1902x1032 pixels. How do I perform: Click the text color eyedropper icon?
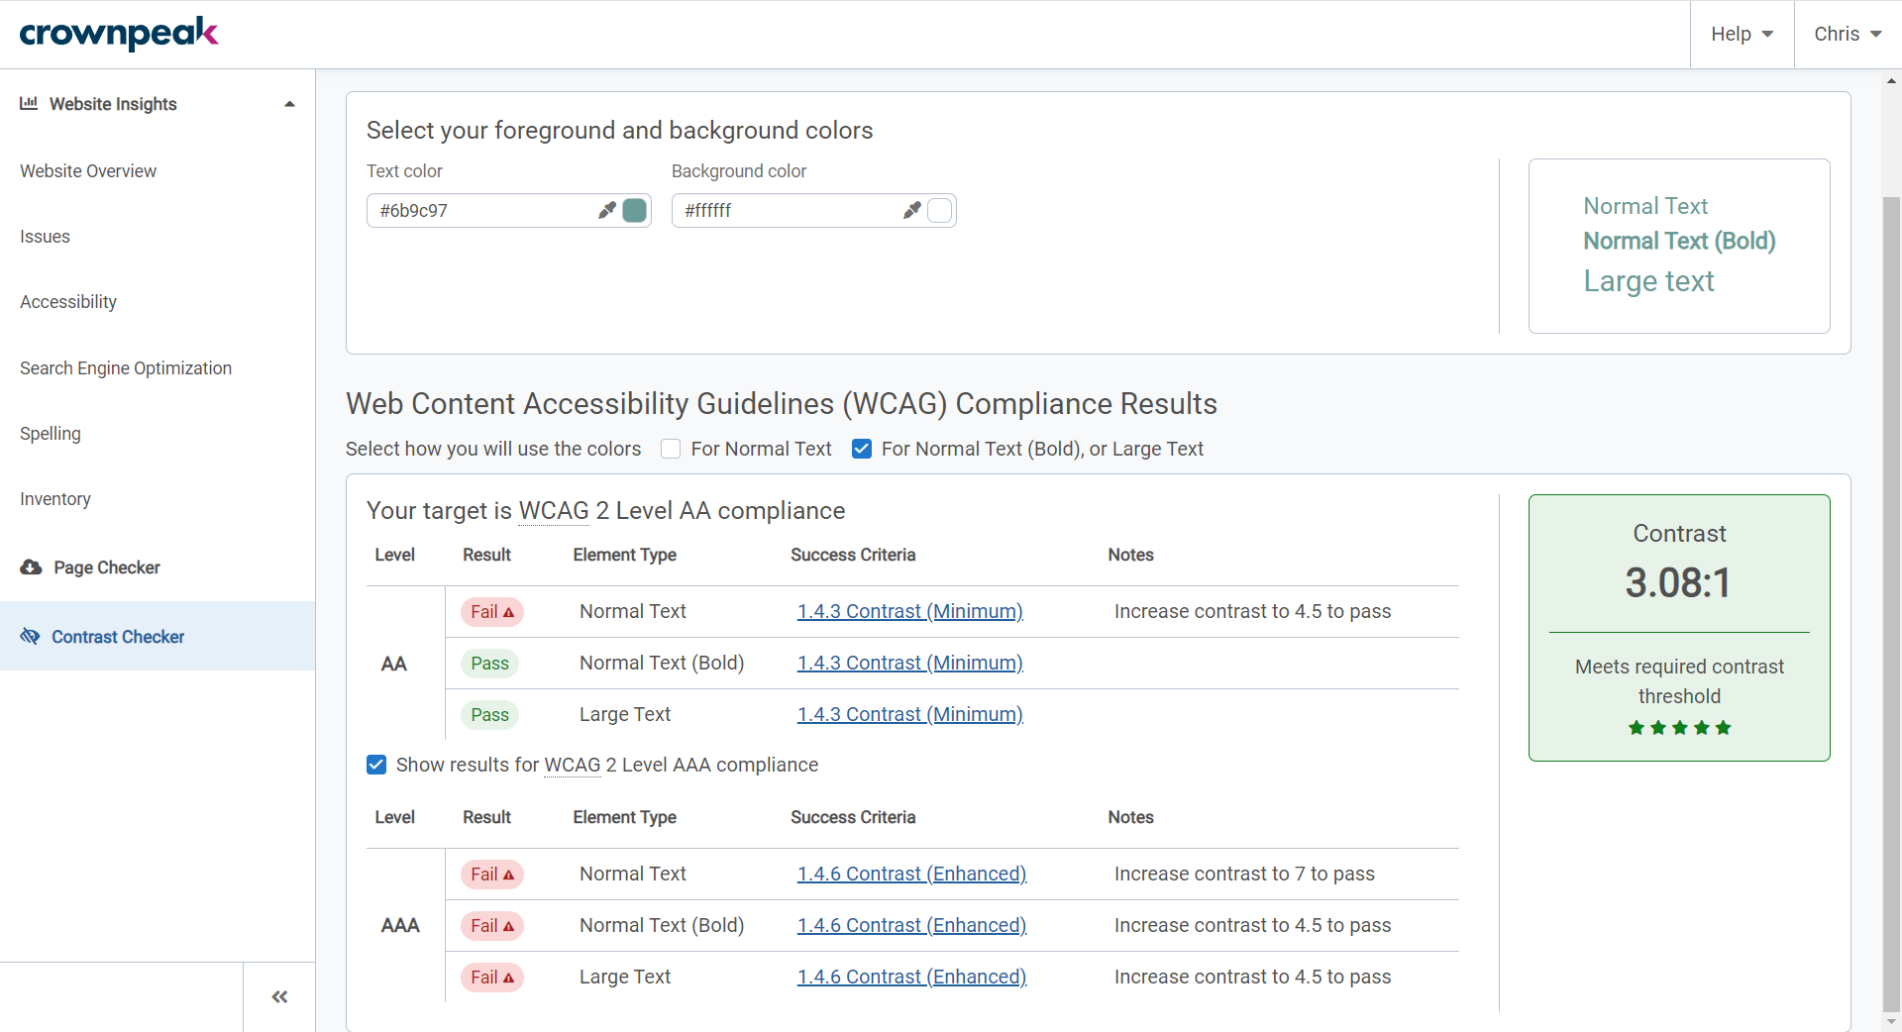pyautogui.click(x=606, y=210)
